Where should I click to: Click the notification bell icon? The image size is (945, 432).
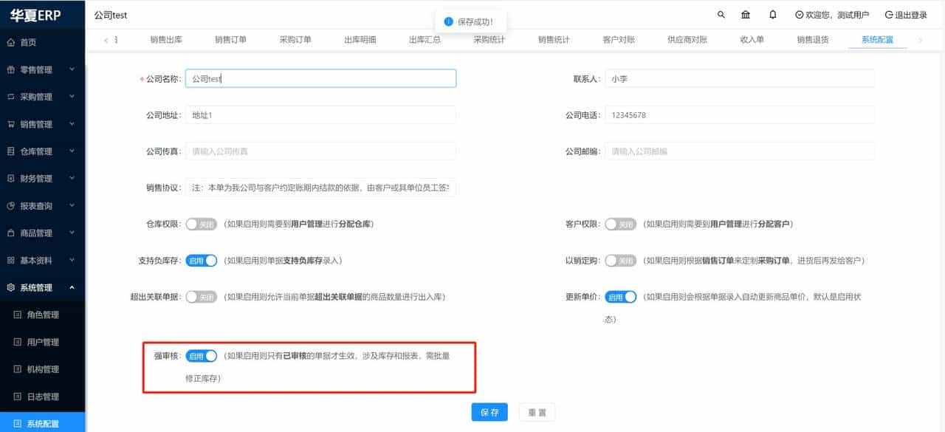(x=773, y=14)
